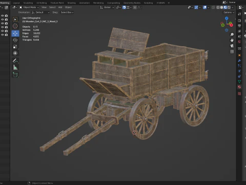246x185 pixels.
Task: Toggle show overlays button
Action: [204, 7]
